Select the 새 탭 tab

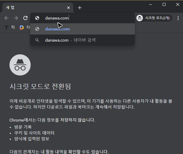point(37,8)
